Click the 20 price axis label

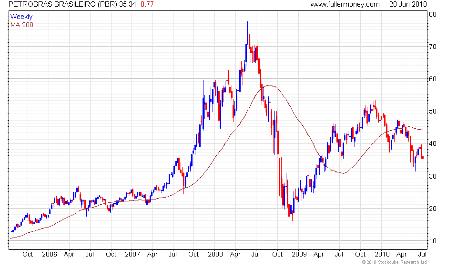[x=433, y=209]
